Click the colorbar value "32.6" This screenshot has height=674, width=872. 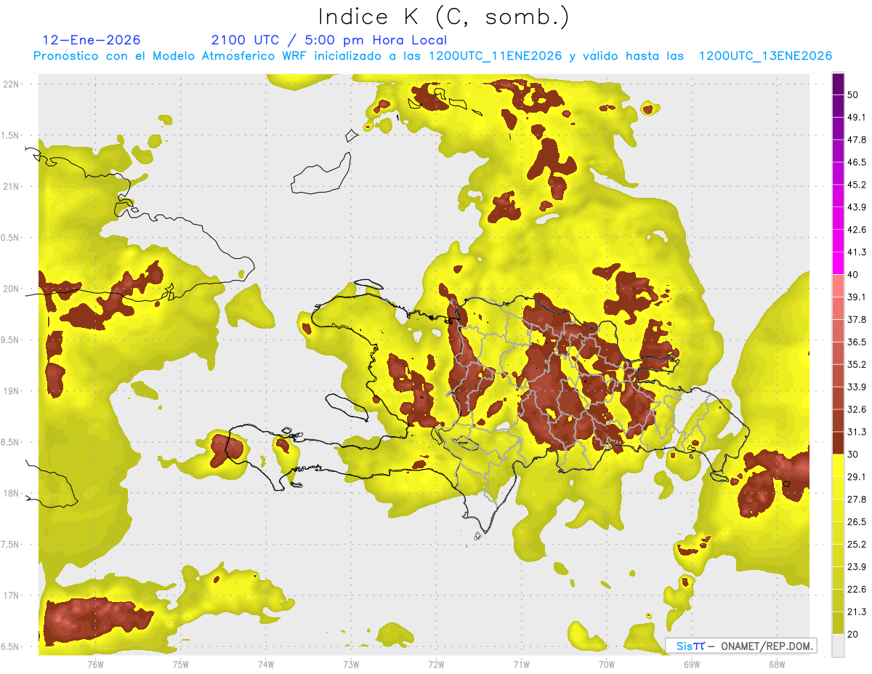(857, 409)
